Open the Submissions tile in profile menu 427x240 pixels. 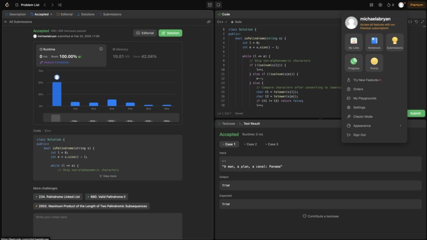click(395, 42)
